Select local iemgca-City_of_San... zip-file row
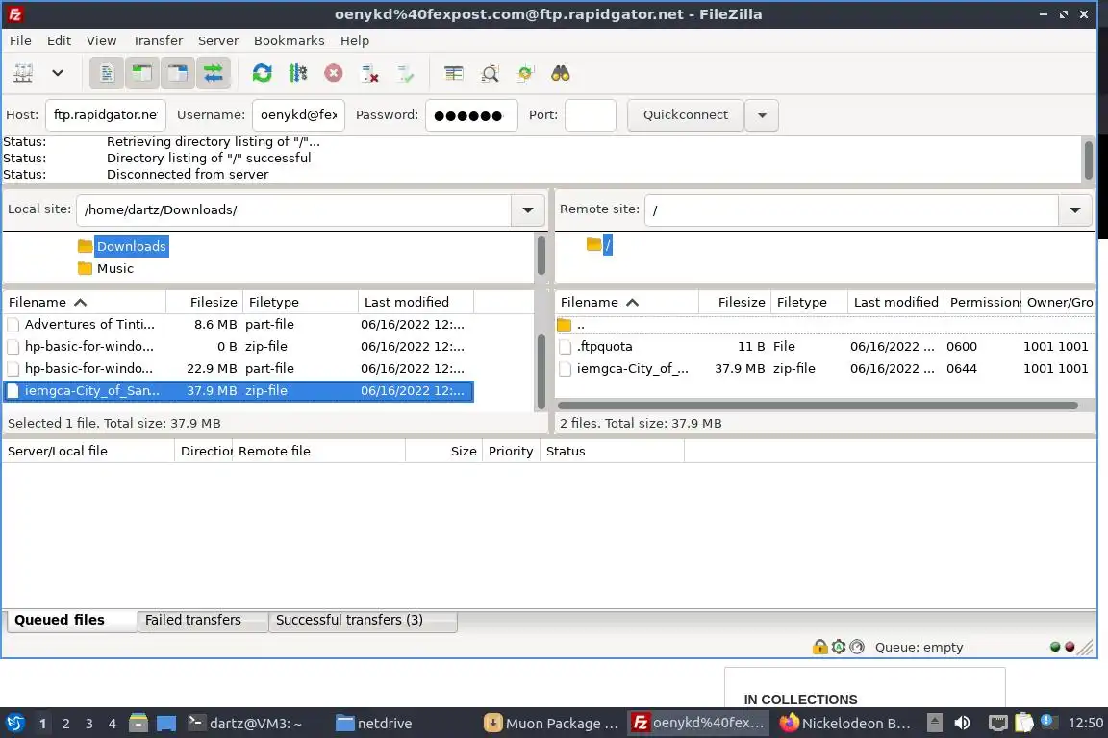This screenshot has width=1108, height=738. 238,390
